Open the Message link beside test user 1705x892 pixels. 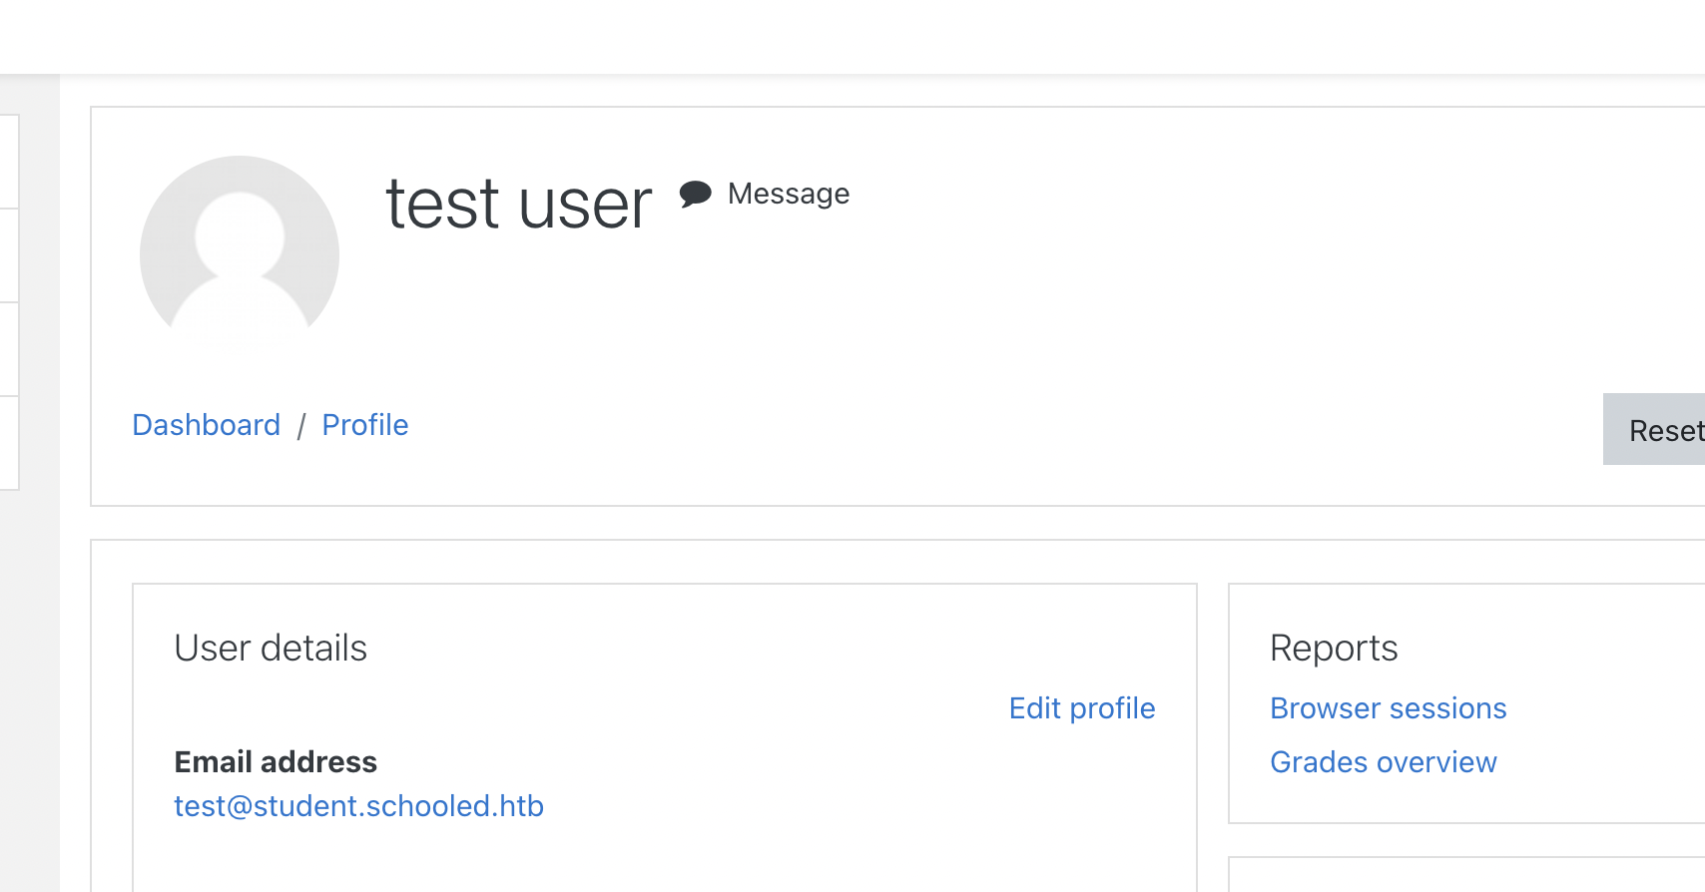click(x=788, y=194)
